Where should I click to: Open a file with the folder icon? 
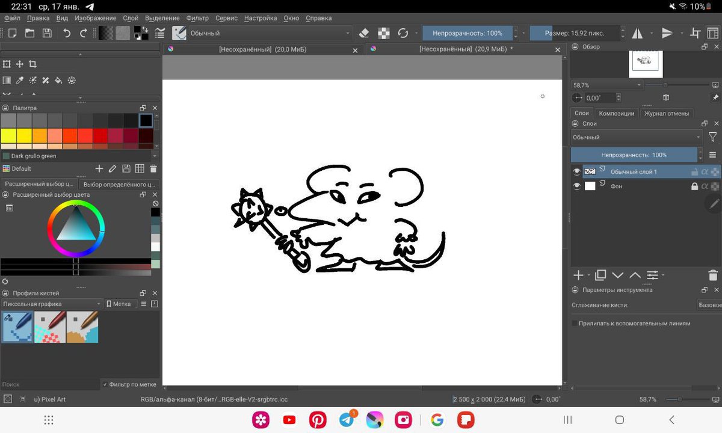29,34
